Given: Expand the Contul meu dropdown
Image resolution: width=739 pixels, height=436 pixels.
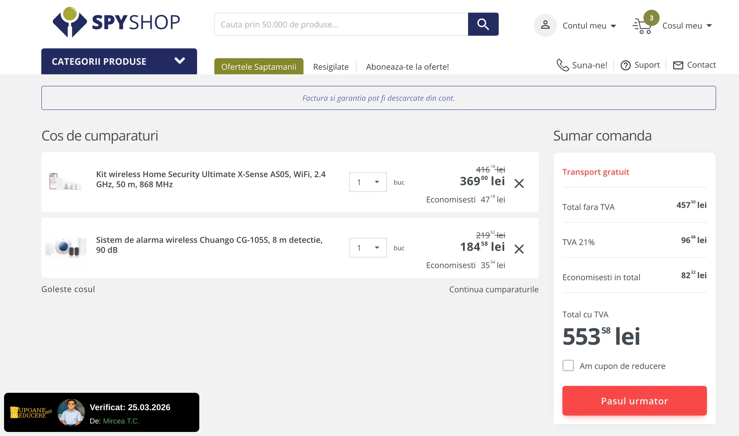Looking at the screenshot, I should click(x=589, y=26).
